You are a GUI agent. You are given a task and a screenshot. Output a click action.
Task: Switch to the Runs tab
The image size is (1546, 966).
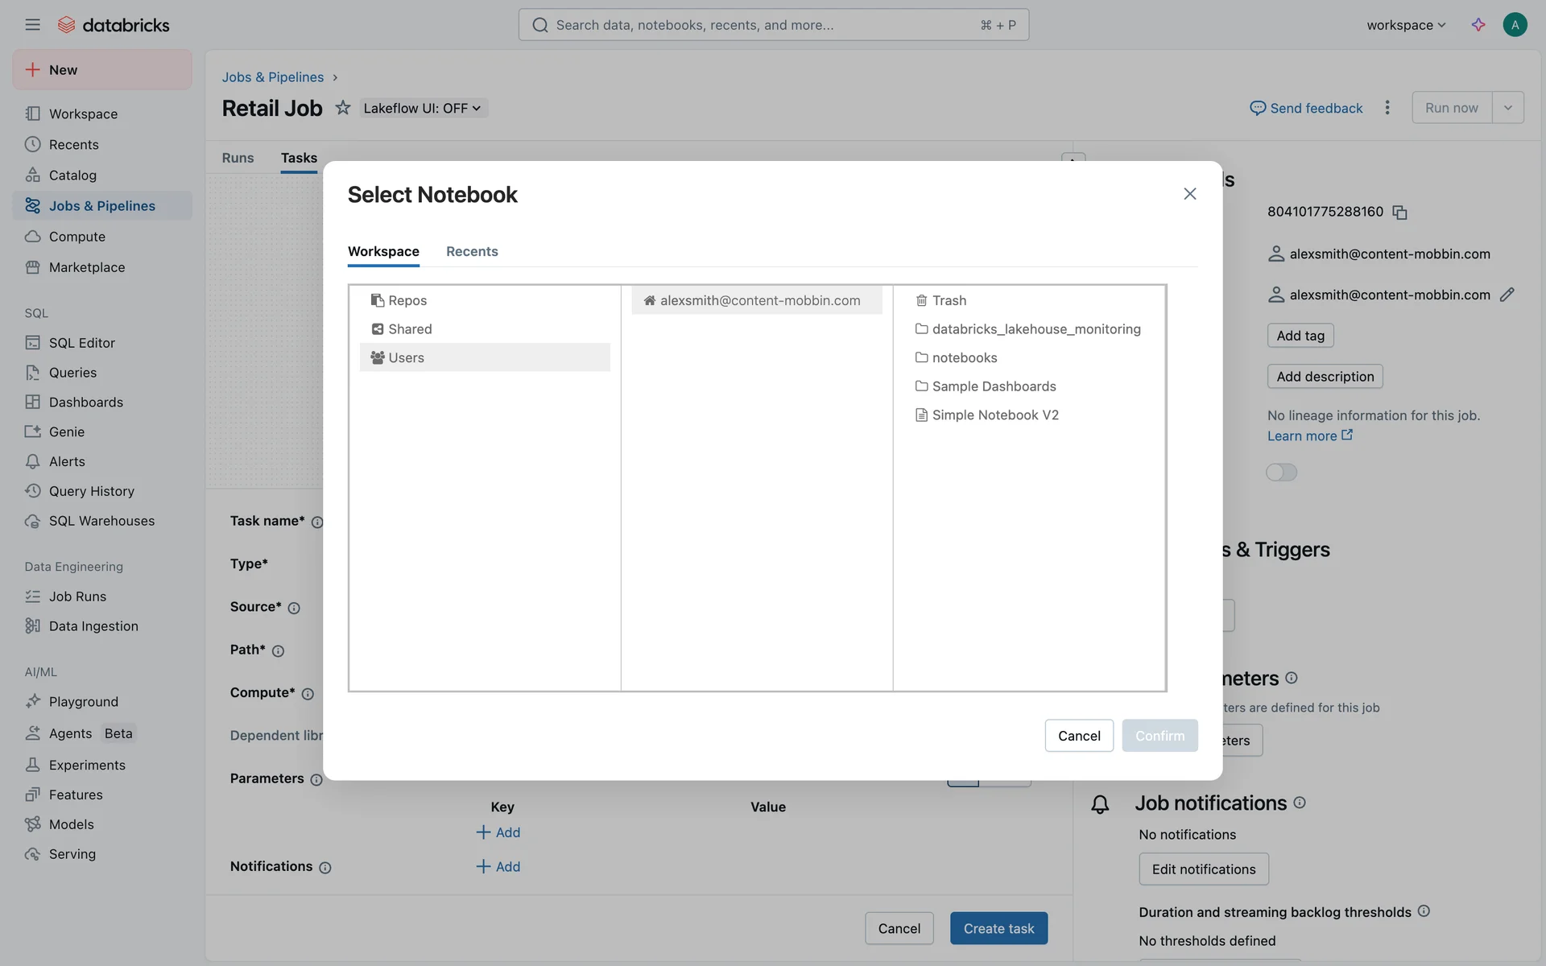click(238, 158)
